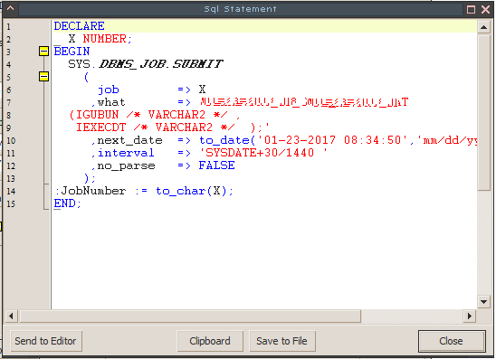Image resolution: width=496 pixels, height=359 pixels.
Task: Click the roll-up arrow in title bar
Action: [x=10, y=8]
